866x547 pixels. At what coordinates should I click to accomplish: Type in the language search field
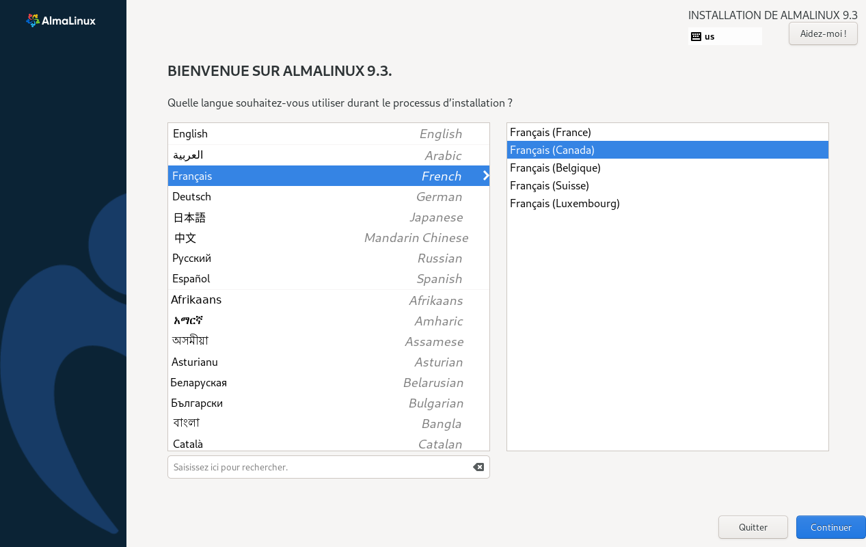pyautogui.click(x=318, y=467)
